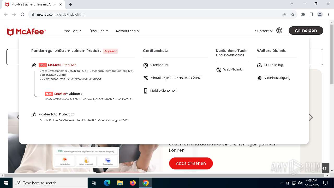334x188 pixels.
Task: Click the star icon beside McAfee Total Protection
Action: point(34,114)
